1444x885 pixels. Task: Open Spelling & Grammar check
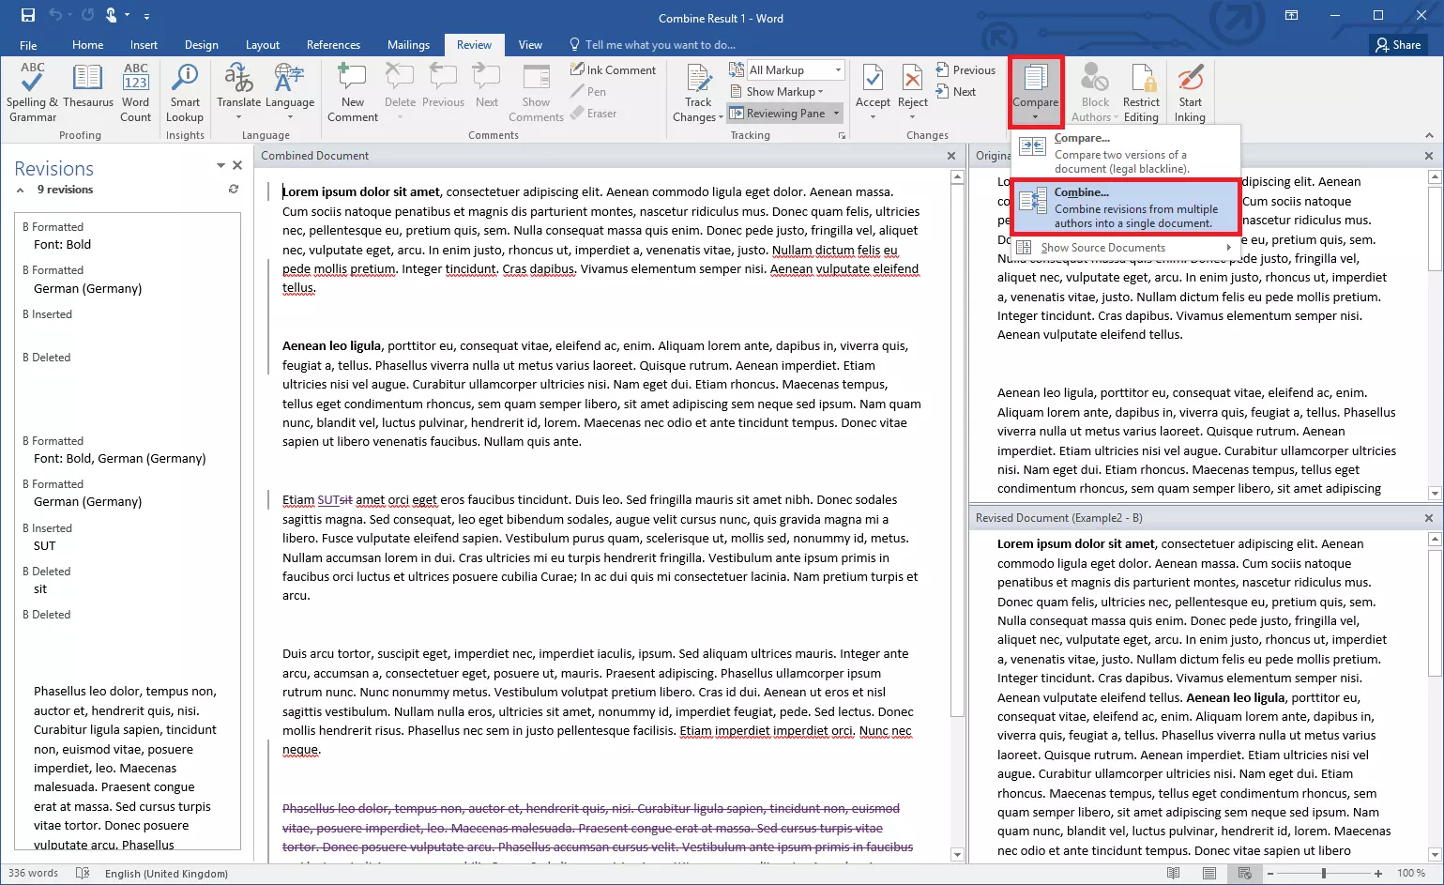tap(33, 93)
